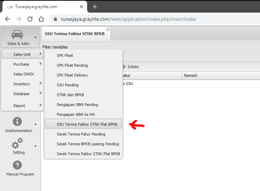The image size is (260, 191).
Task: Go to browser home icon
Action: (x=41, y=19)
